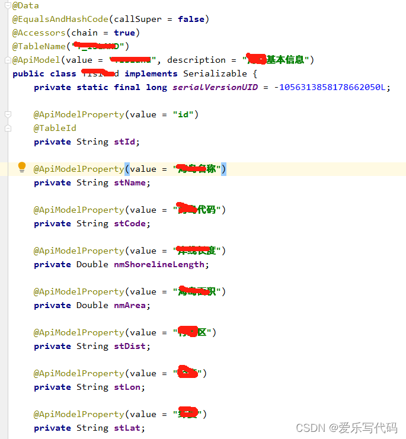This screenshot has height=439, width=406.
Task: Click Double type before nmShorelineLength
Action: (x=92, y=264)
